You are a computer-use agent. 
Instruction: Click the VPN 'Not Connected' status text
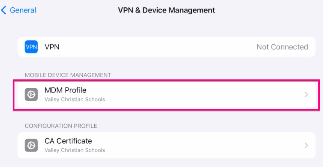tap(282, 47)
